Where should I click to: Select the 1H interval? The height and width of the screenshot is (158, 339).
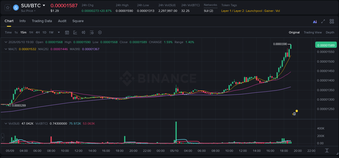click(31, 32)
